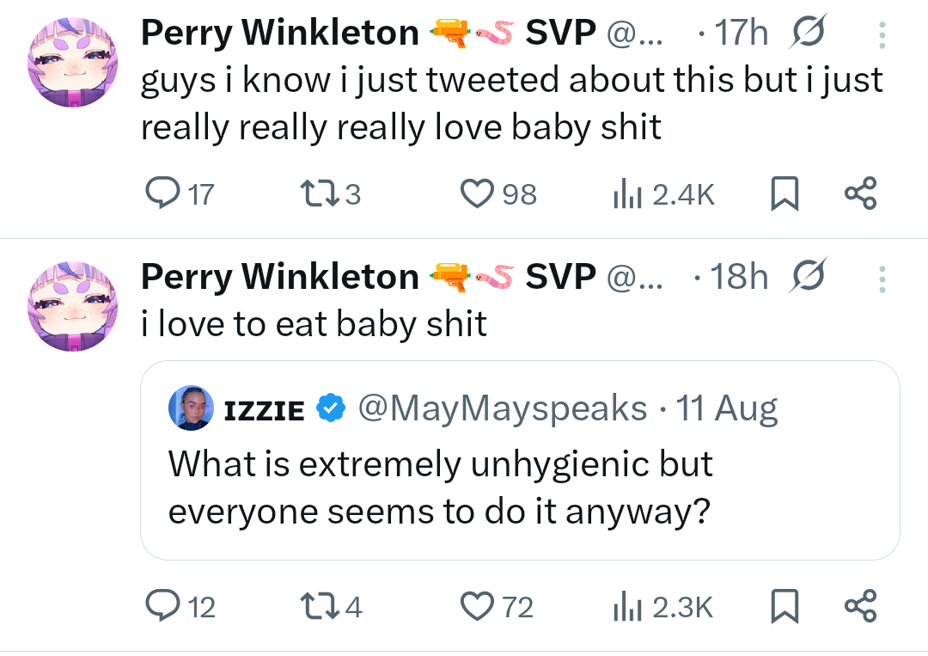Open more options for the 17h tweet
This screenshot has width=928, height=656.
pos(882,35)
